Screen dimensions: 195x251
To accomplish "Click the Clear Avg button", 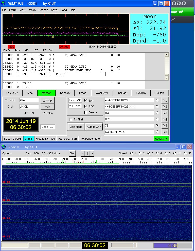I will pyautogui.click(x=102, y=93).
